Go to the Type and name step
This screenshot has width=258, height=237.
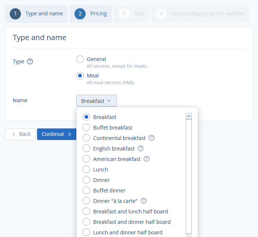(36, 14)
